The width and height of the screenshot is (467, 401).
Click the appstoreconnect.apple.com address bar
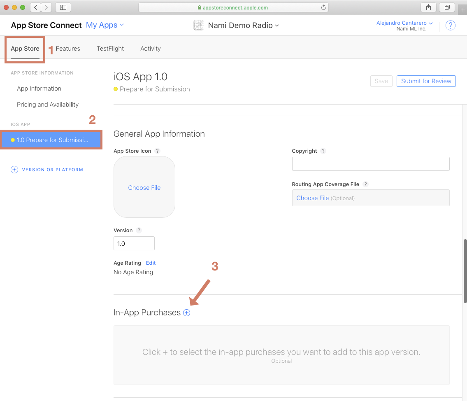(233, 7)
